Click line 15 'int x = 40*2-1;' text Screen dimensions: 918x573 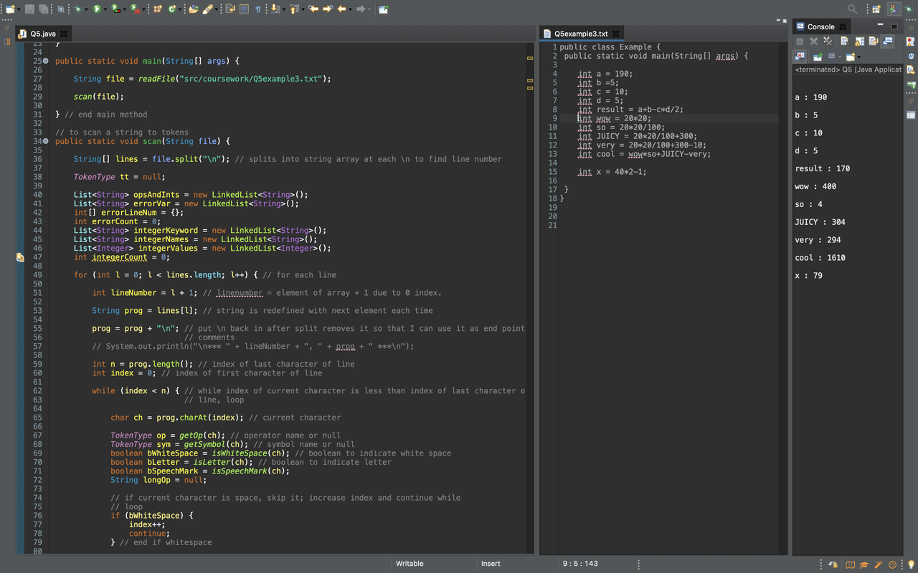tap(612, 172)
